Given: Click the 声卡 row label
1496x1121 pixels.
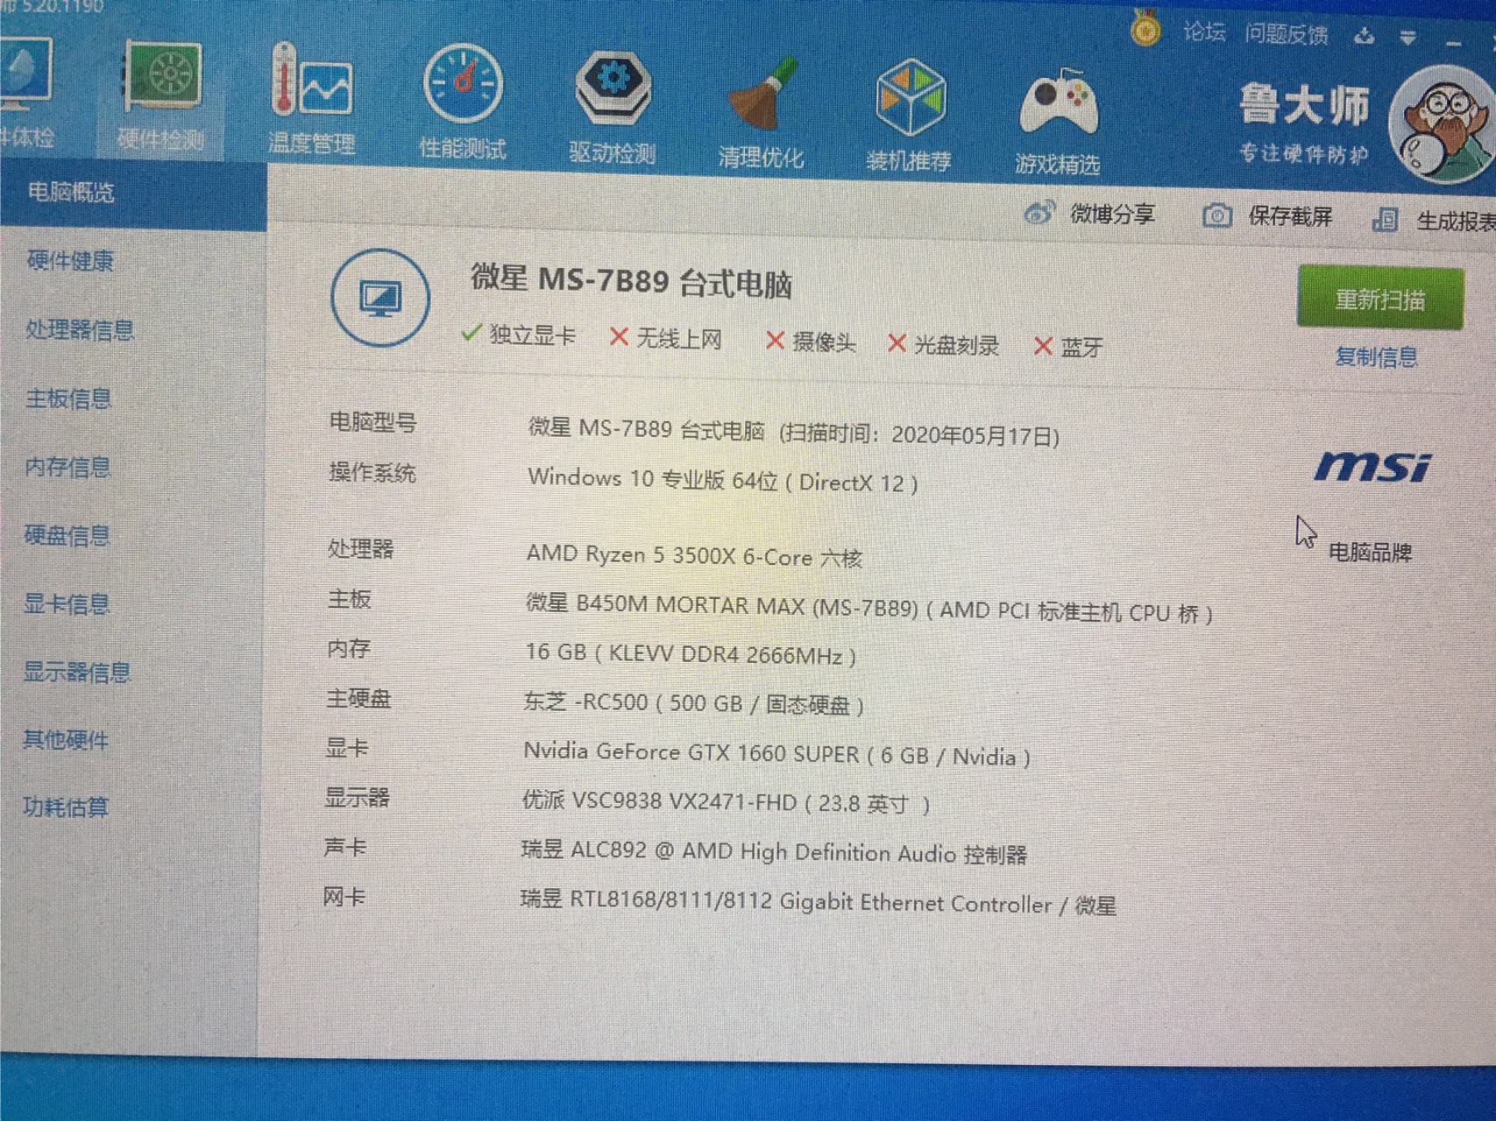Looking at the screenshot, I should (x=345, y=847).
